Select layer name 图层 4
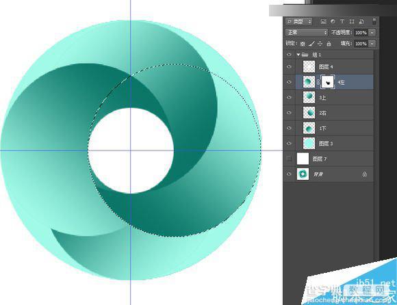This screenshot has height=305, width=397. (326, 67)
